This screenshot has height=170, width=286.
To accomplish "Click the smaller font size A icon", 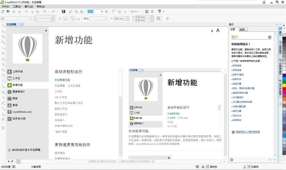I will pyautogui.click(x=212, y=31).
